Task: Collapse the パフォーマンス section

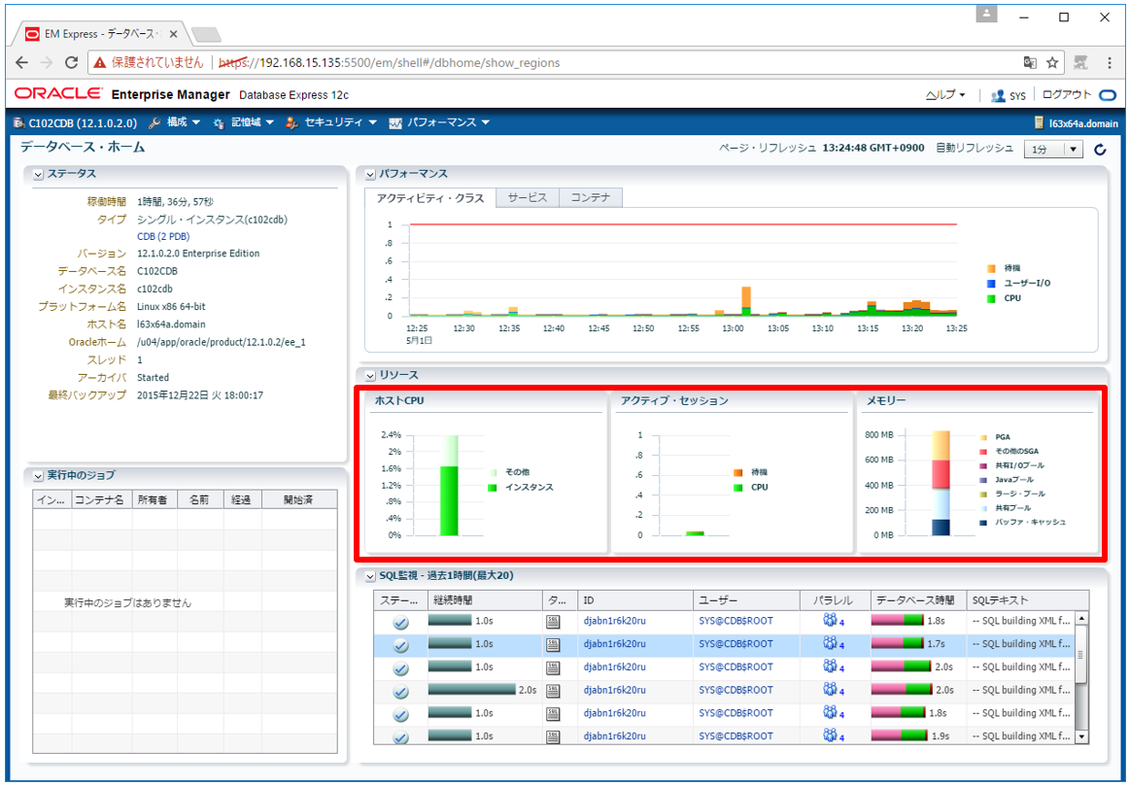Action: pos(370,174)
